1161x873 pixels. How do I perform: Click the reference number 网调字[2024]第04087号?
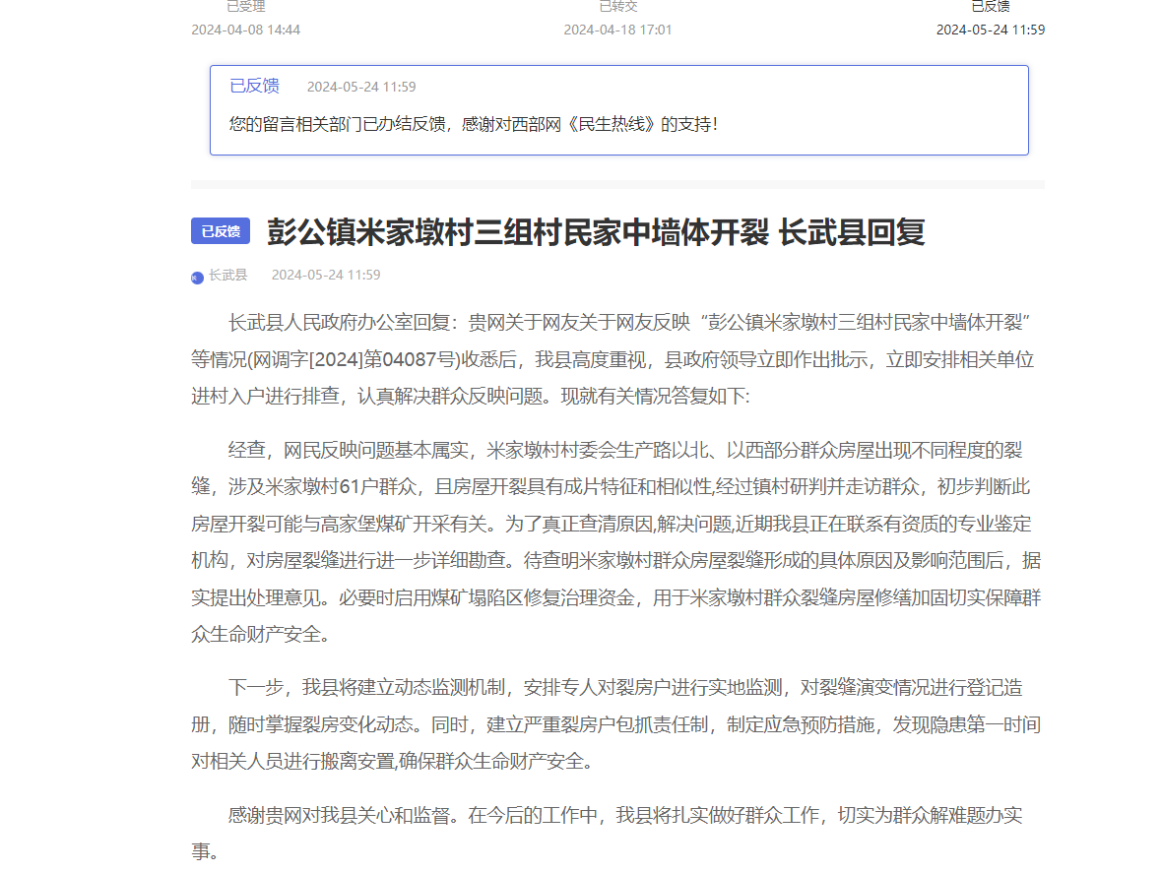pyautogui.click(x=355, y=359)
